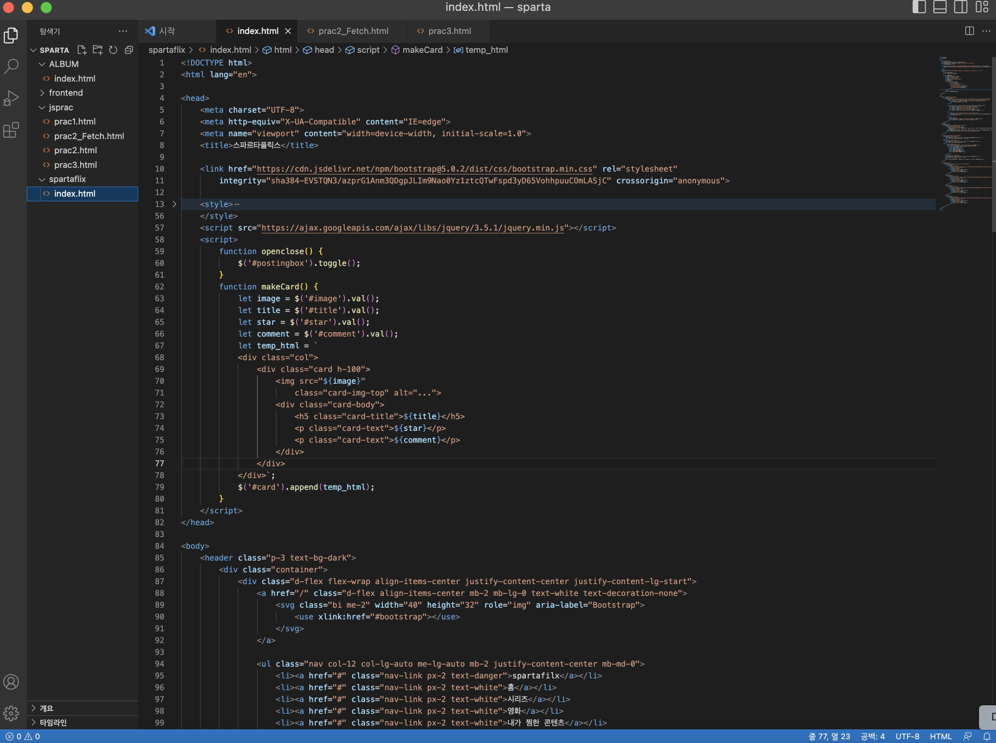Click the Accounts icon
996x743 pixels.
coord(11,682)
